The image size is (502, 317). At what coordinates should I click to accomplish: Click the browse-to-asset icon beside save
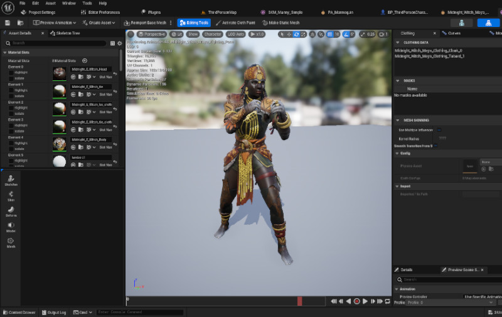click(20, 23)
